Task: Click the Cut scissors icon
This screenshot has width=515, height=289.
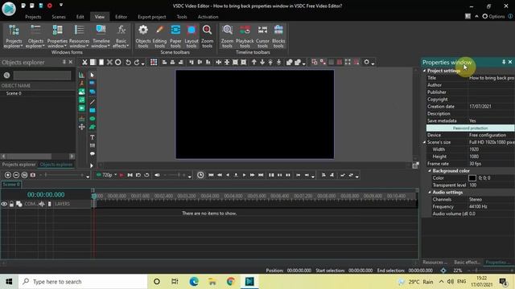Action: [x=84, y=63]
